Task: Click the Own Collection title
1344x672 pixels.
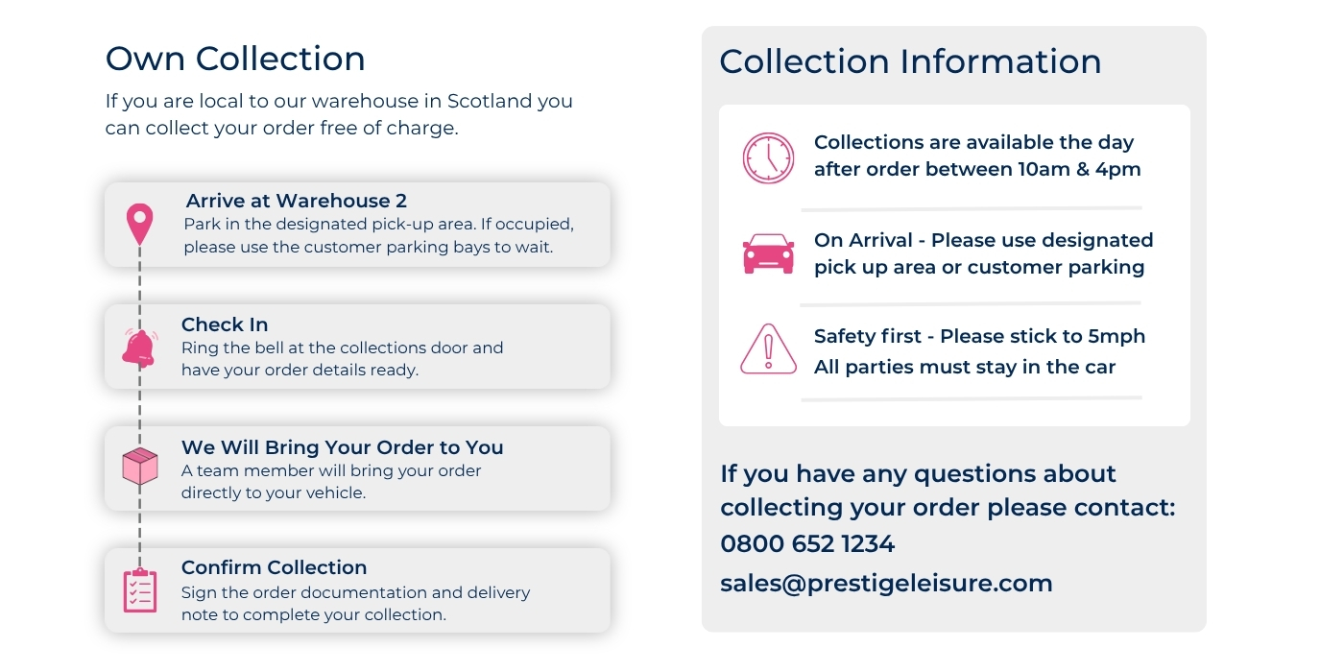Action: pyautogui.click(x=235, y=59)
